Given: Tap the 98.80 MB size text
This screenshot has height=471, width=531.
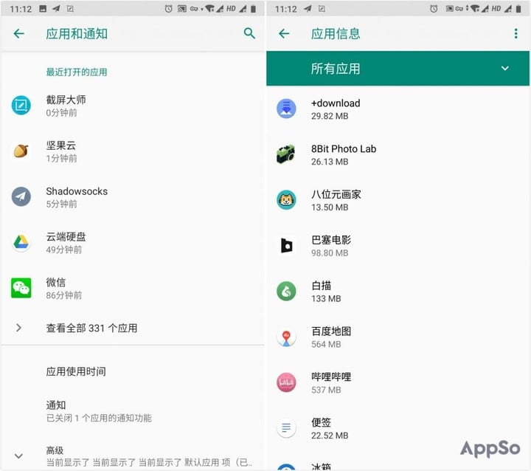Looking at the screenshot, I should (x=330, y=253).
